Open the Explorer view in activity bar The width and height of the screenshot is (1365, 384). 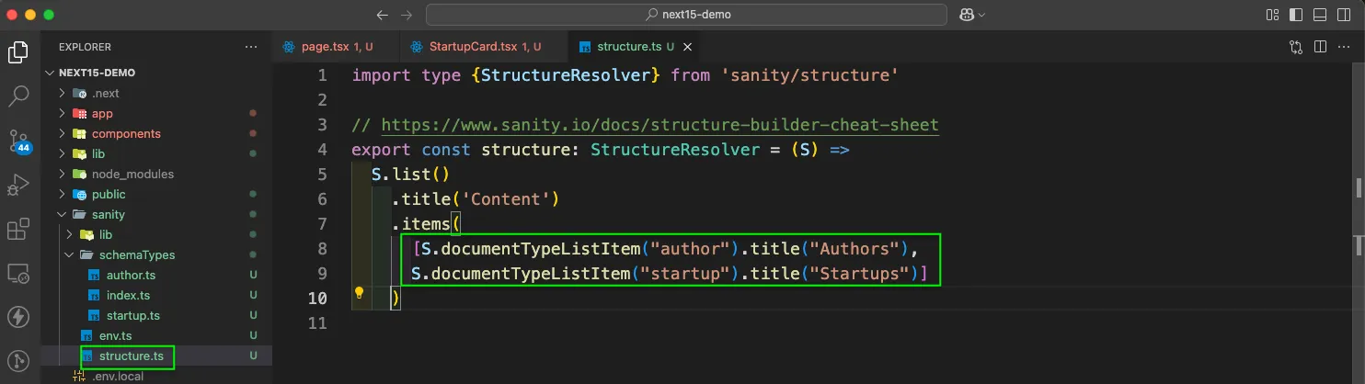[18, 52]
